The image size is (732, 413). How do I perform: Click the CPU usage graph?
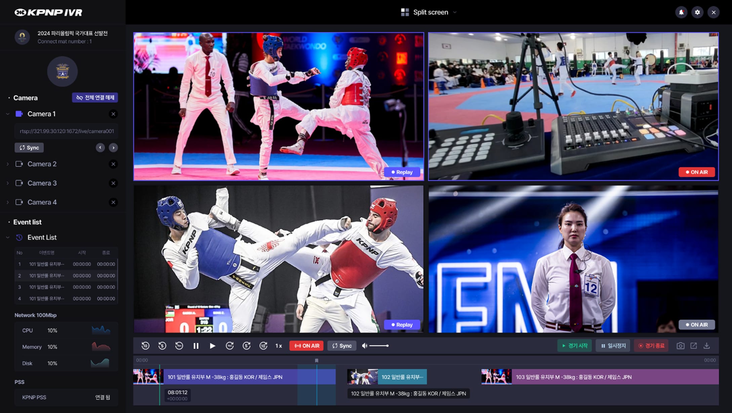click(101, 330)
